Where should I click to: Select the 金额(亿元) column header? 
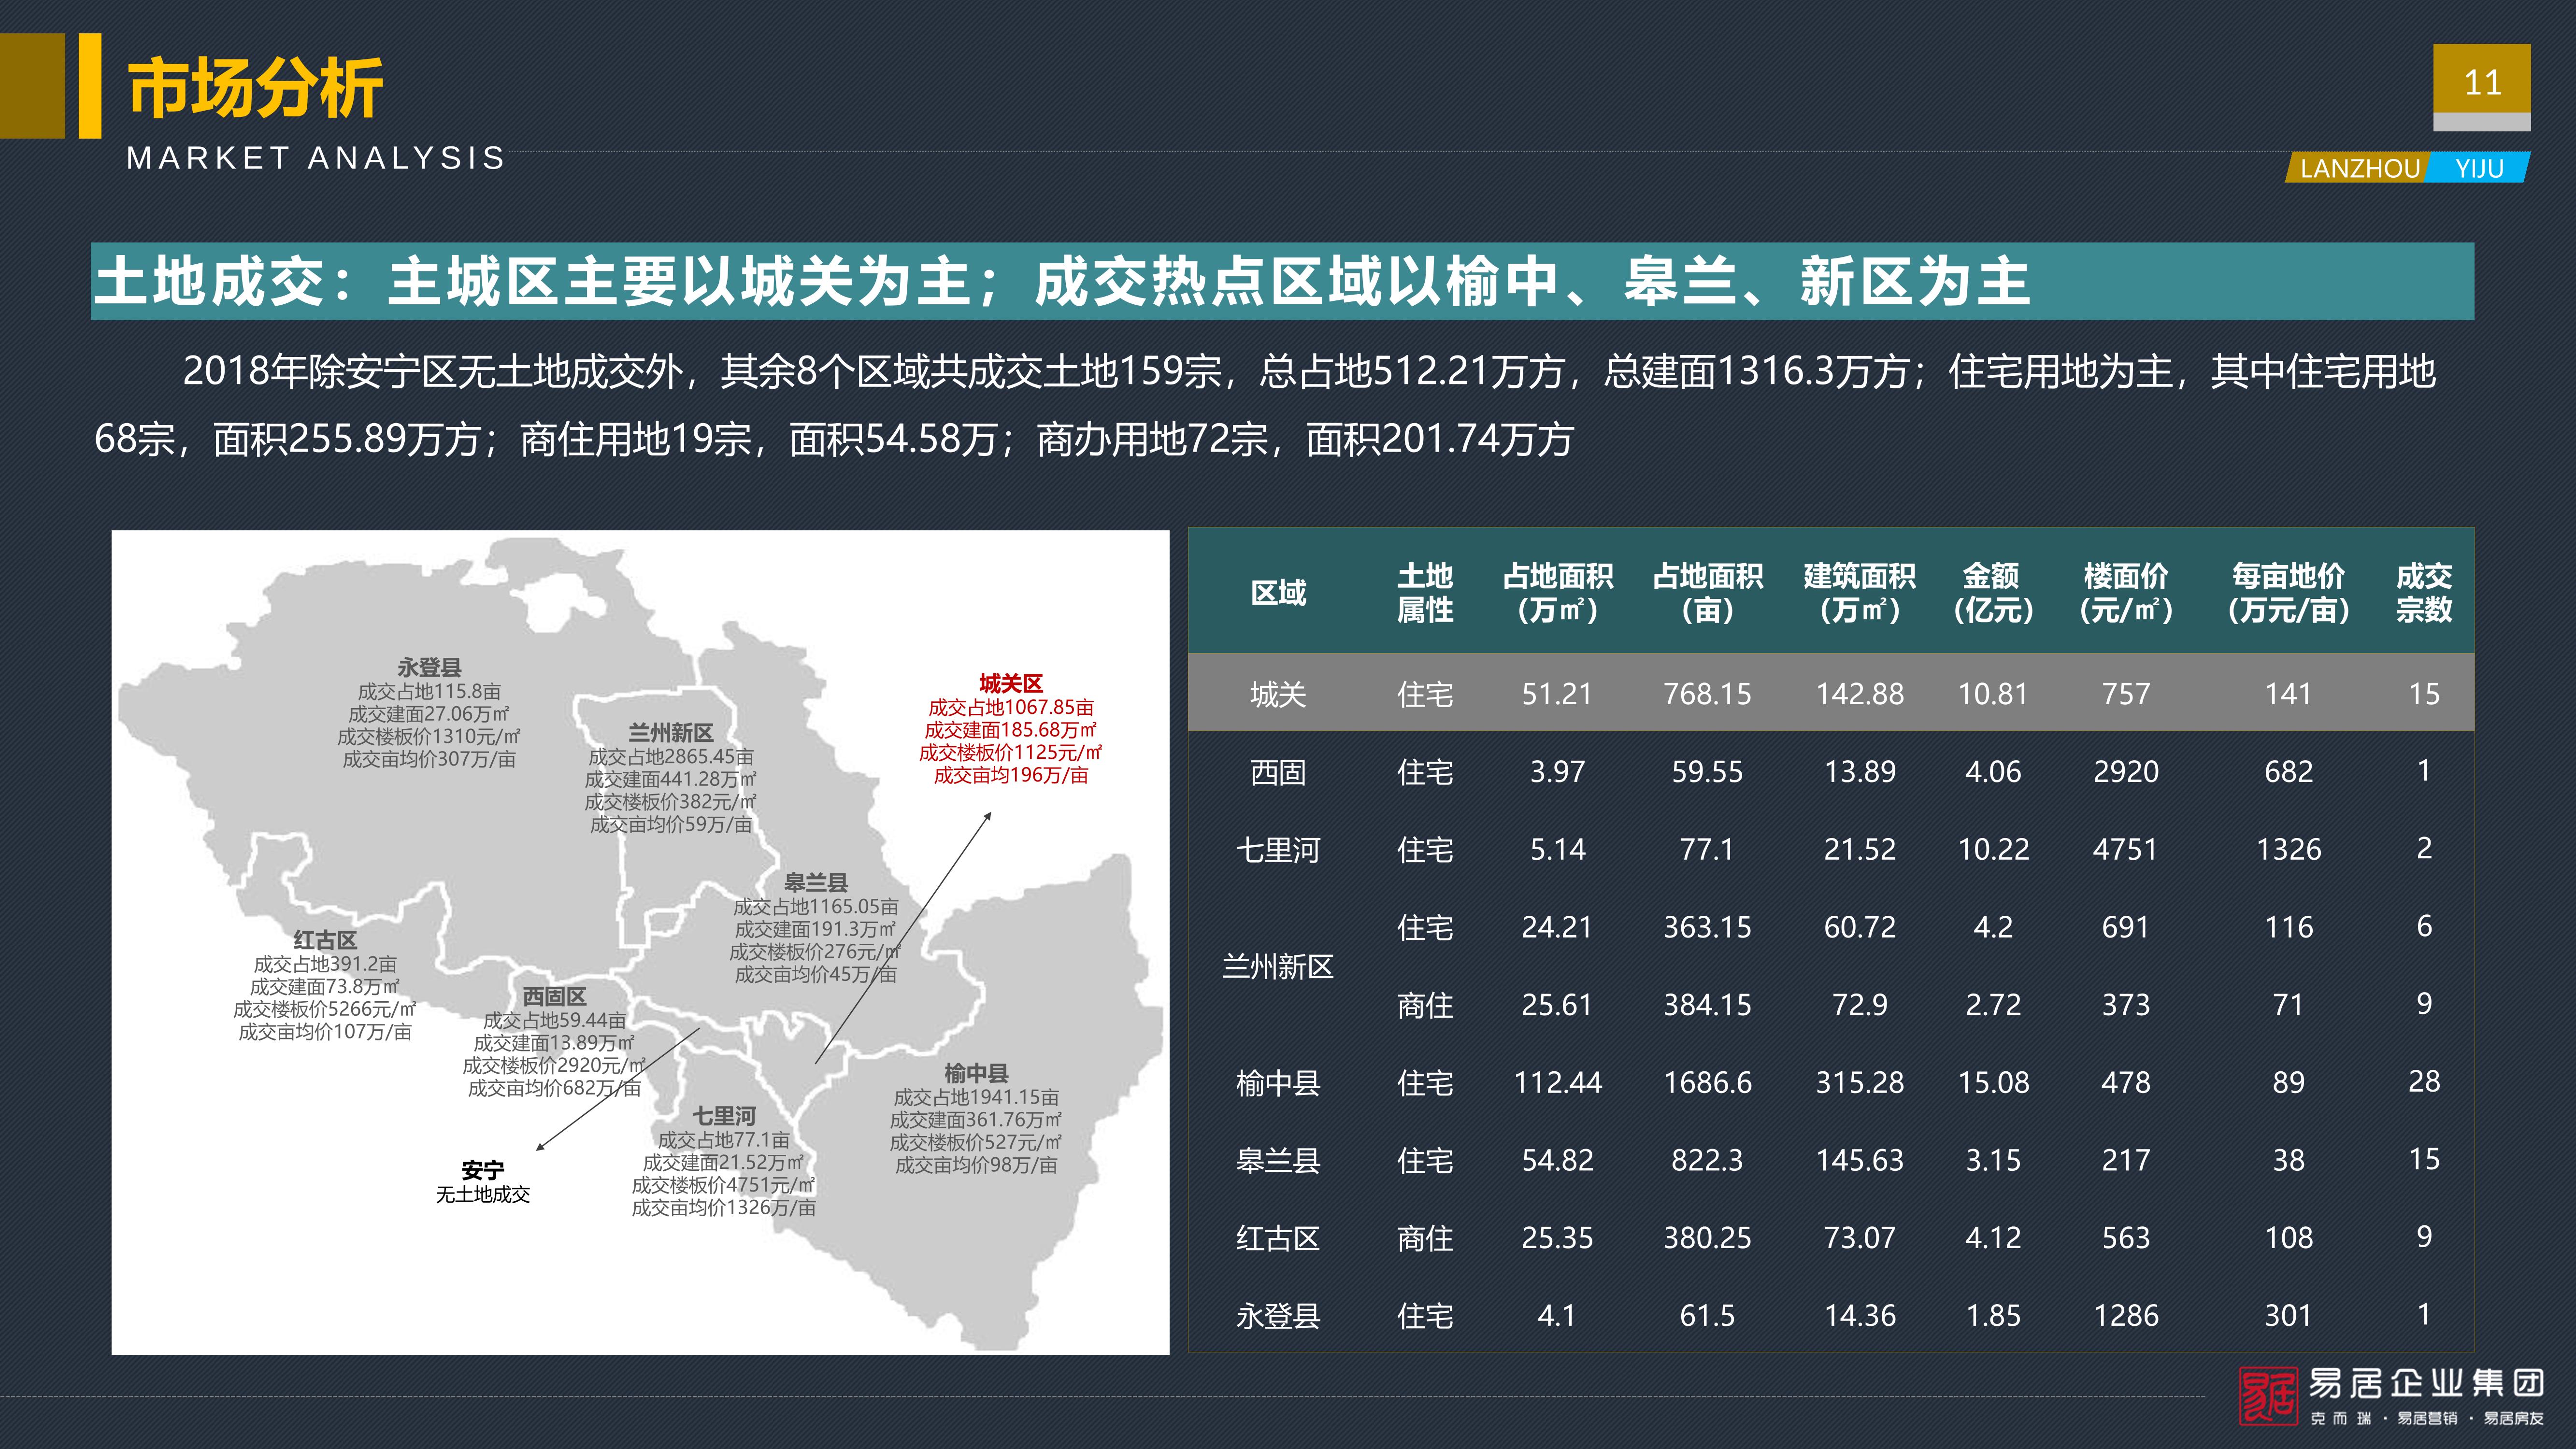coord(1992,593)
